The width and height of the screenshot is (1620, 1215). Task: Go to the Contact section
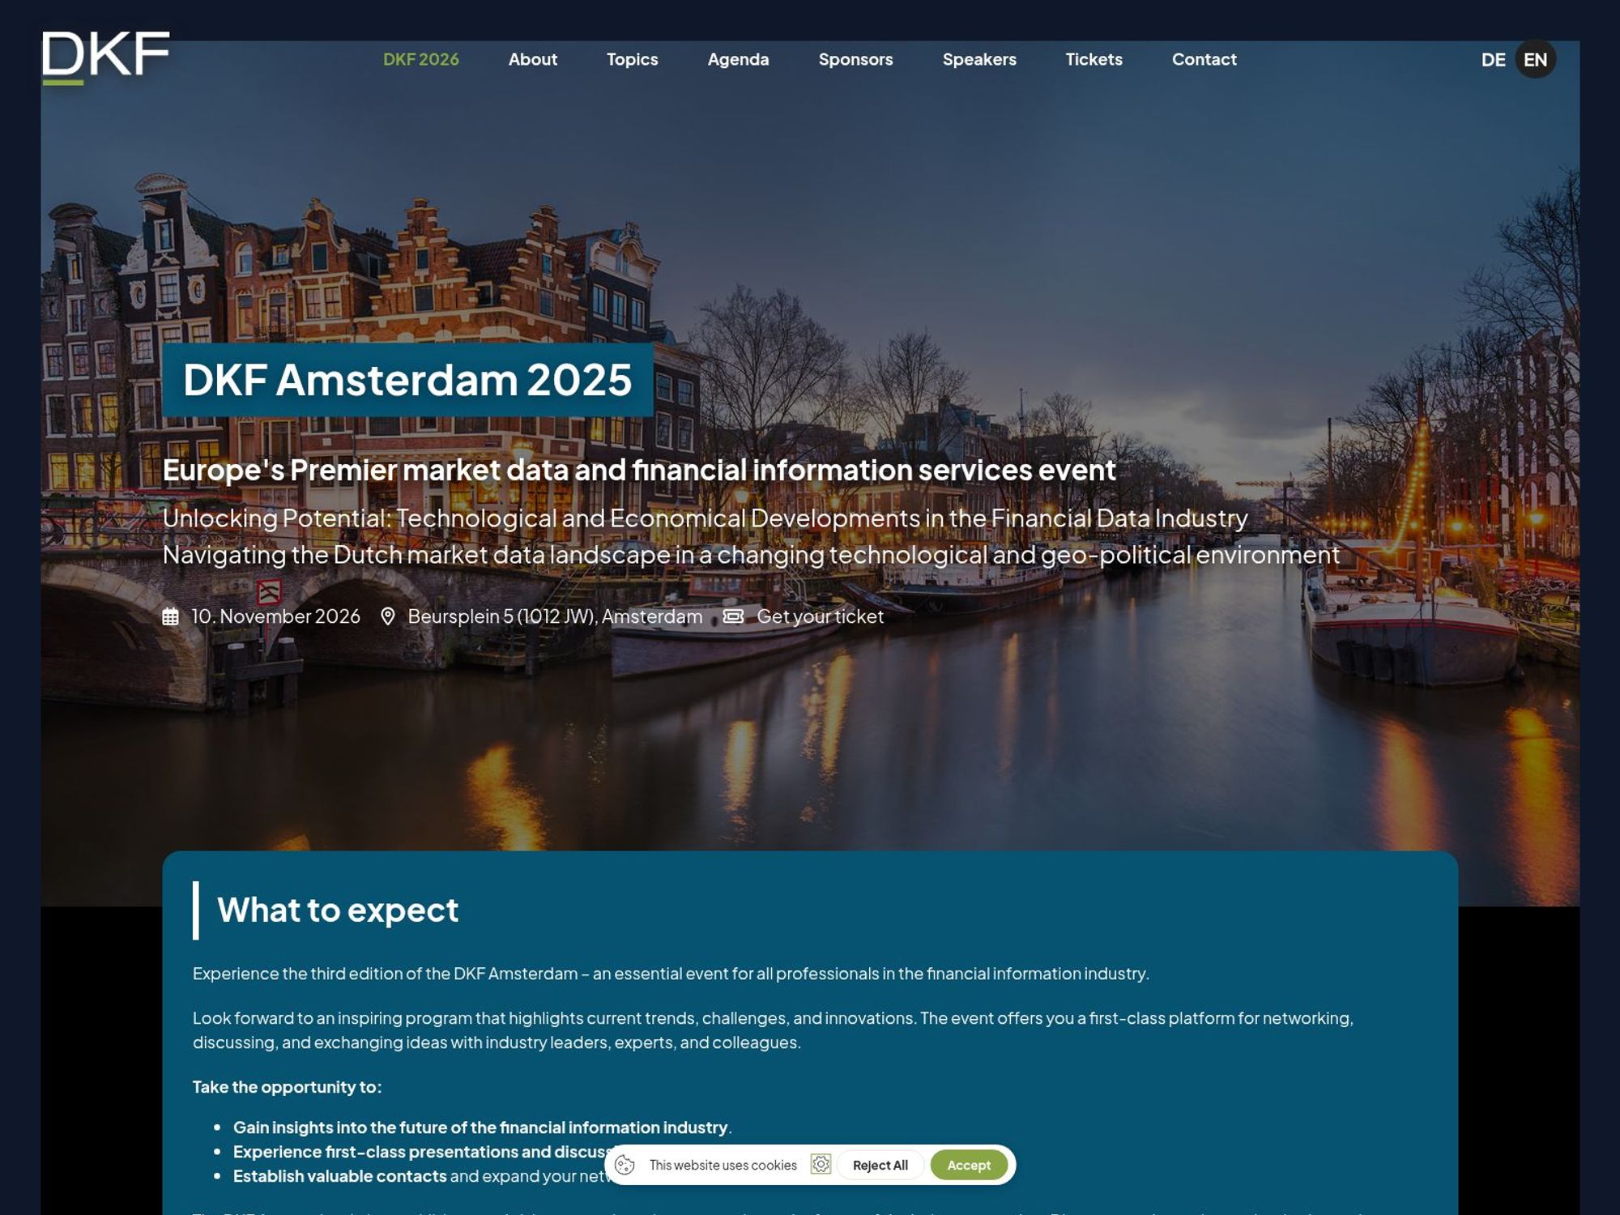pyautogui.click(x=1204, y=59)
